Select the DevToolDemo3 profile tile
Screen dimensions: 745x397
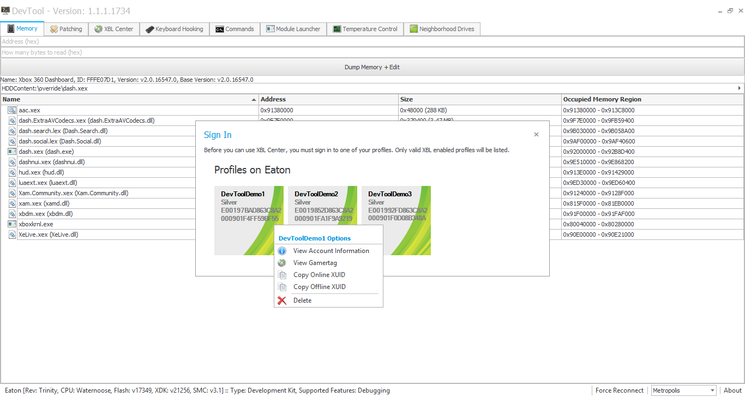(x=396, y=221)
